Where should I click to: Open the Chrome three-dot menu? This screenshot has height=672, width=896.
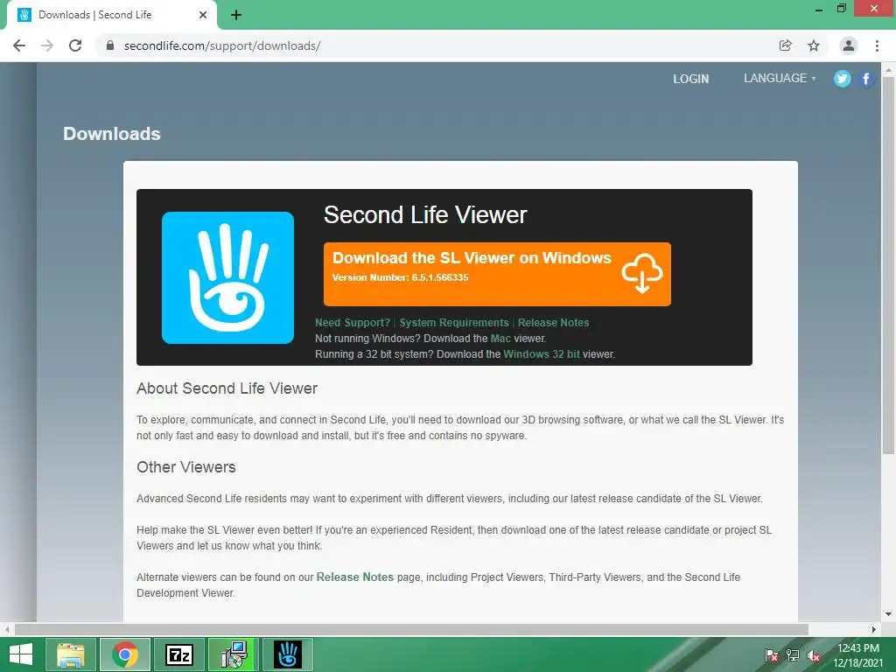click(877, 45)
